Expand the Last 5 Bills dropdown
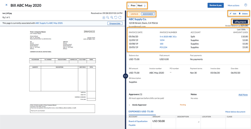This screenshot has height=129, width=251. click(x=242, y=30)
